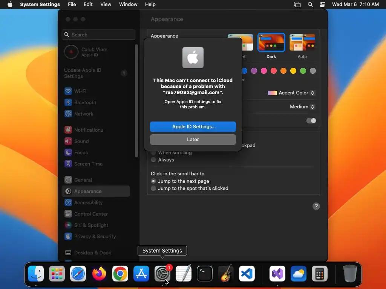Viewport: 386px width, 289px height.
Task: Click the settings Search field
Action: (x=99, y=35)
